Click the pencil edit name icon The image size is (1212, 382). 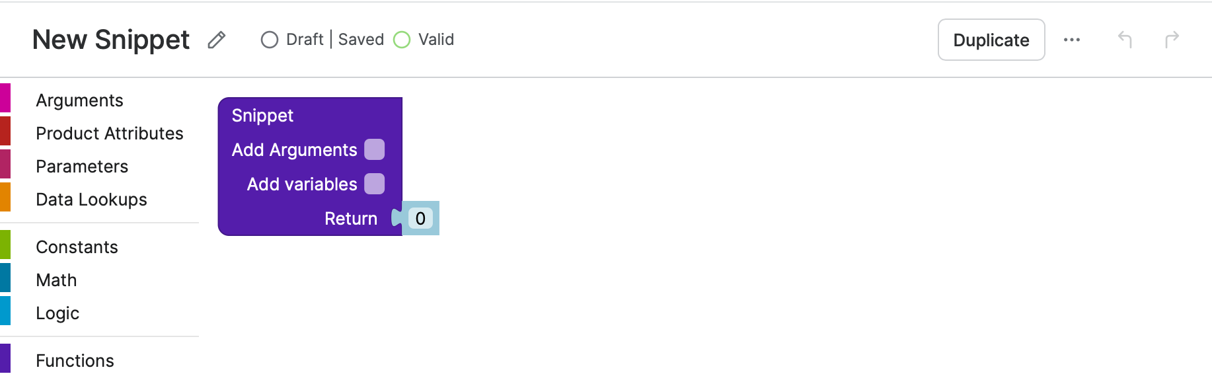click(x=216, y=40)
